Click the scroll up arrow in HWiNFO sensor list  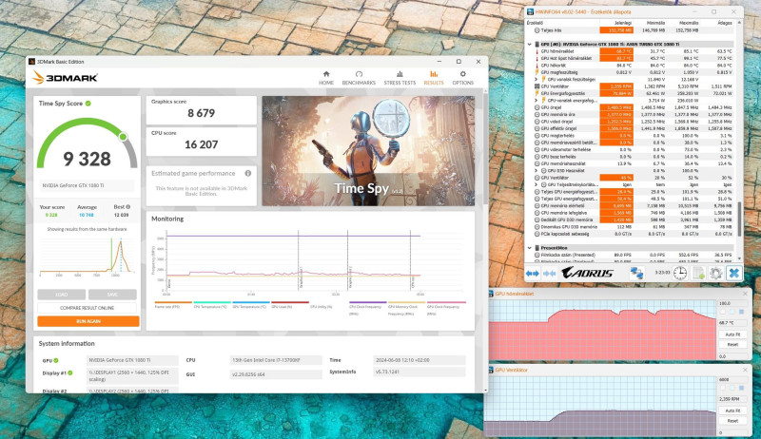(x=740, y=22)
